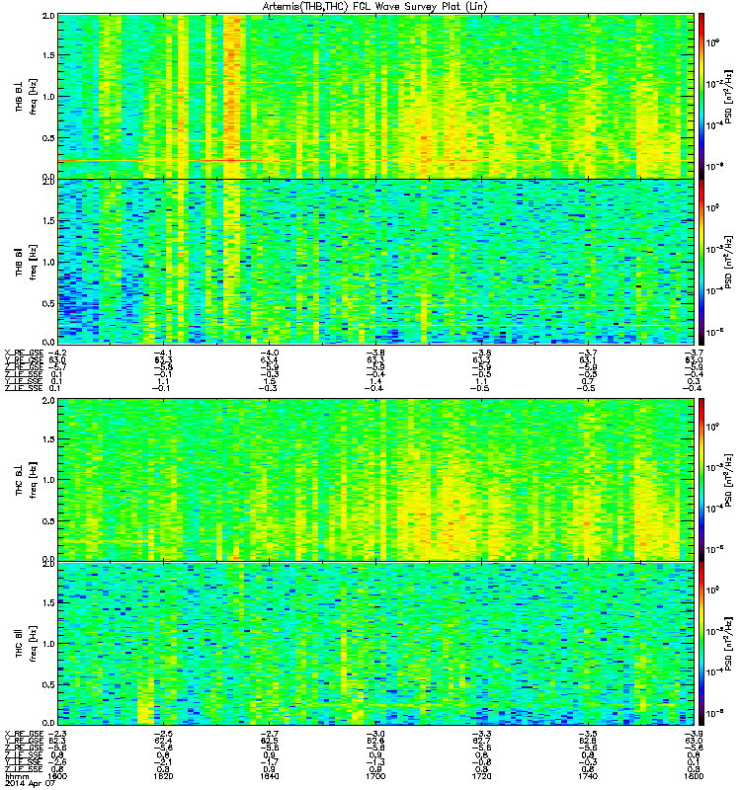Click the color bar beside the THC B-parallel panel
Screen dimensions: 741x790
[x=701, y=644]
